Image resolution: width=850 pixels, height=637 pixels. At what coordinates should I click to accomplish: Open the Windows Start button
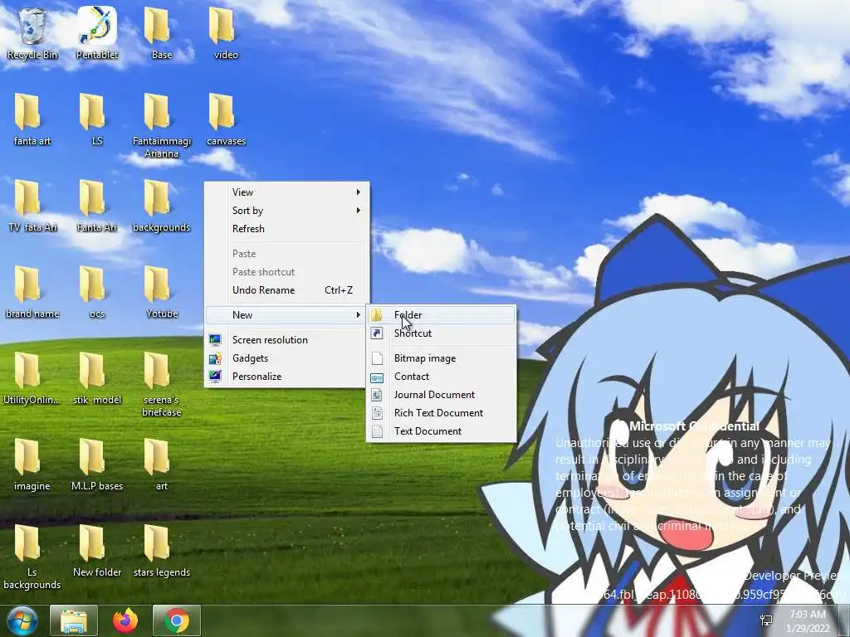tap(22, 620)
